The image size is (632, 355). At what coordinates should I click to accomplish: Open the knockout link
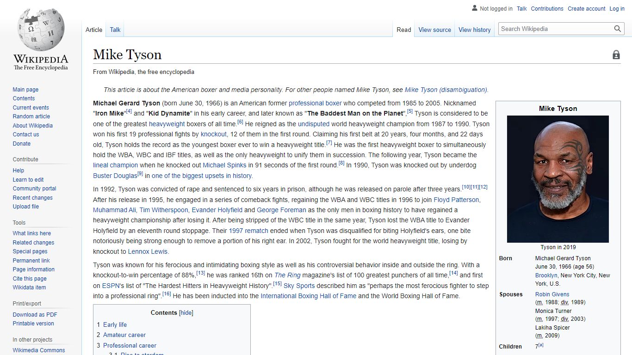coord(214,134)
